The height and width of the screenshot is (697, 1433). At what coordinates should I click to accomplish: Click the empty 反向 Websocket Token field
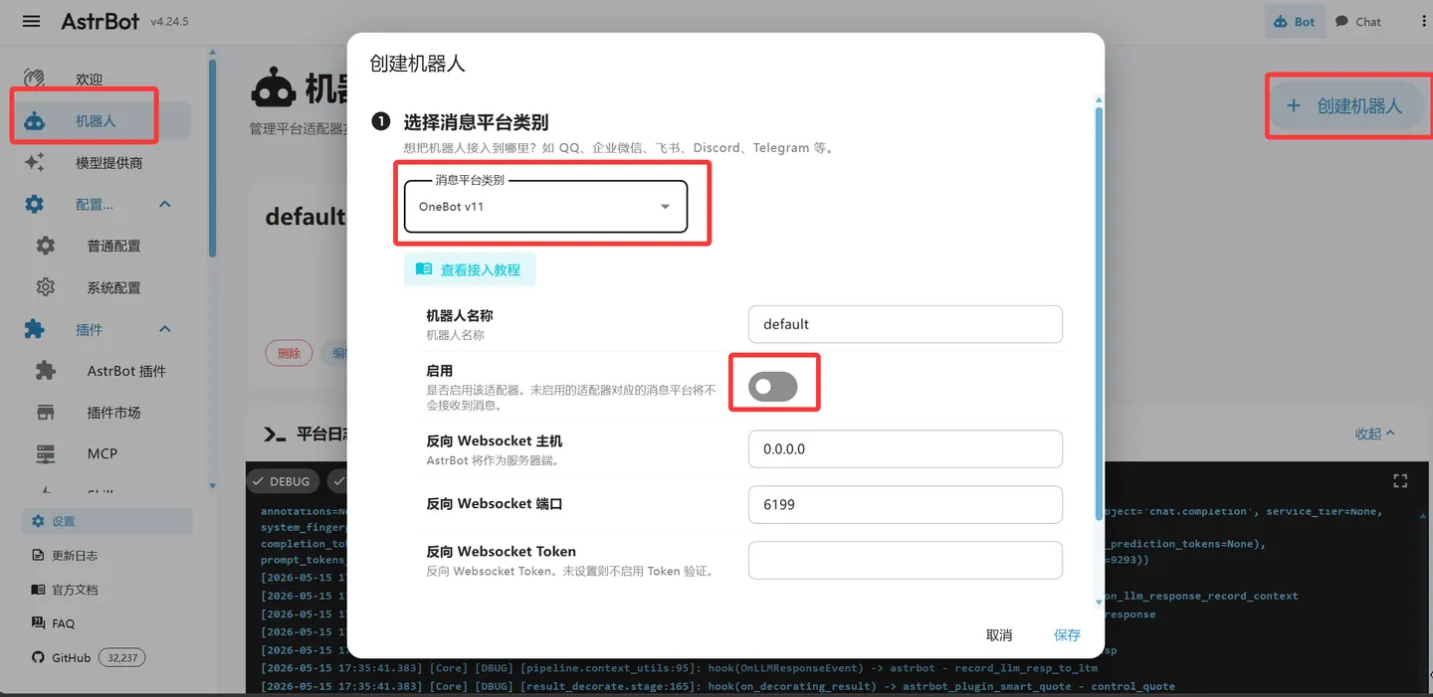(906, 560)
